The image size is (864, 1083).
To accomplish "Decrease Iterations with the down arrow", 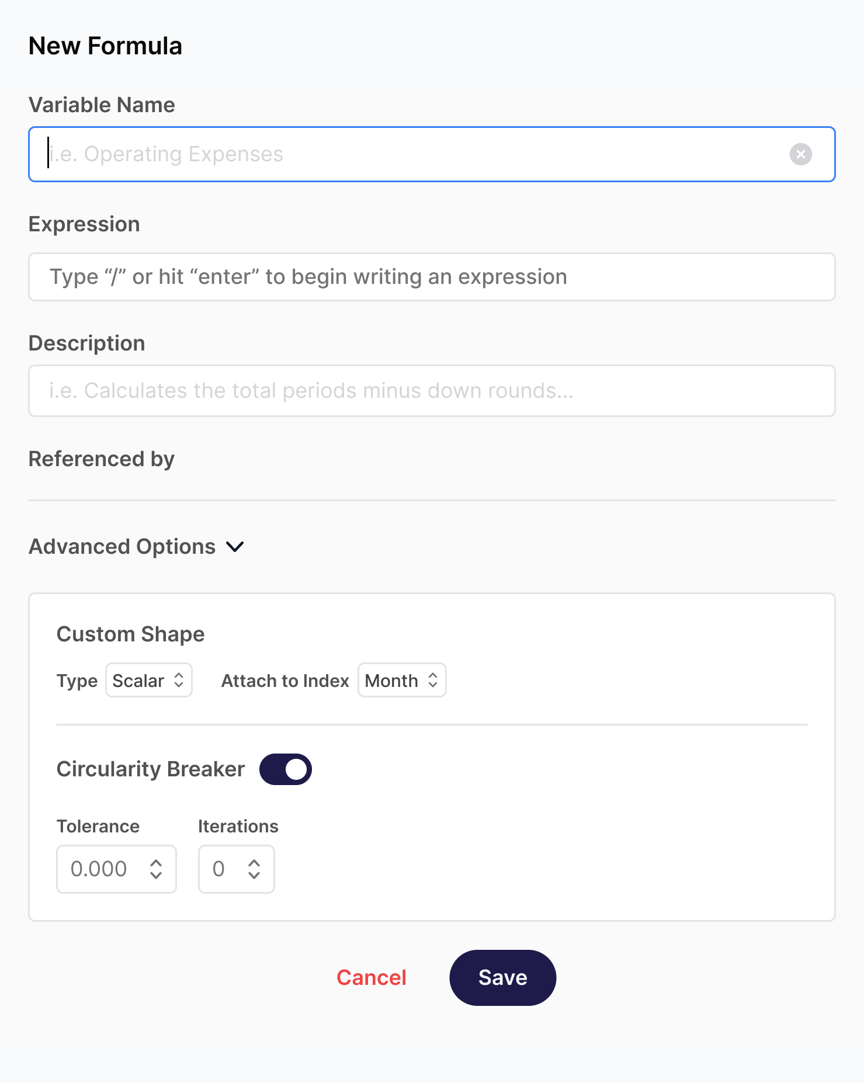I will [254, 875].
